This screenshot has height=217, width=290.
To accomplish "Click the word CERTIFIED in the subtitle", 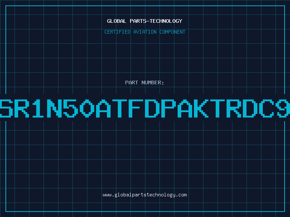I will pyautogui.click(x=117, y=32).
